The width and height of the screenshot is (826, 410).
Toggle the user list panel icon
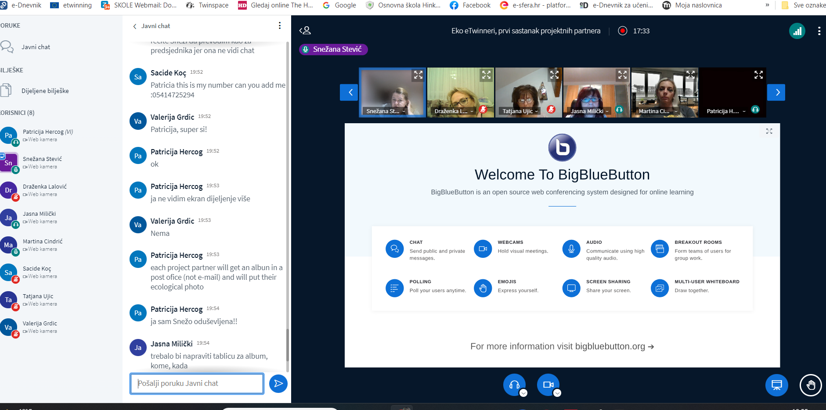pyautogui.click(x=305, y=30)
